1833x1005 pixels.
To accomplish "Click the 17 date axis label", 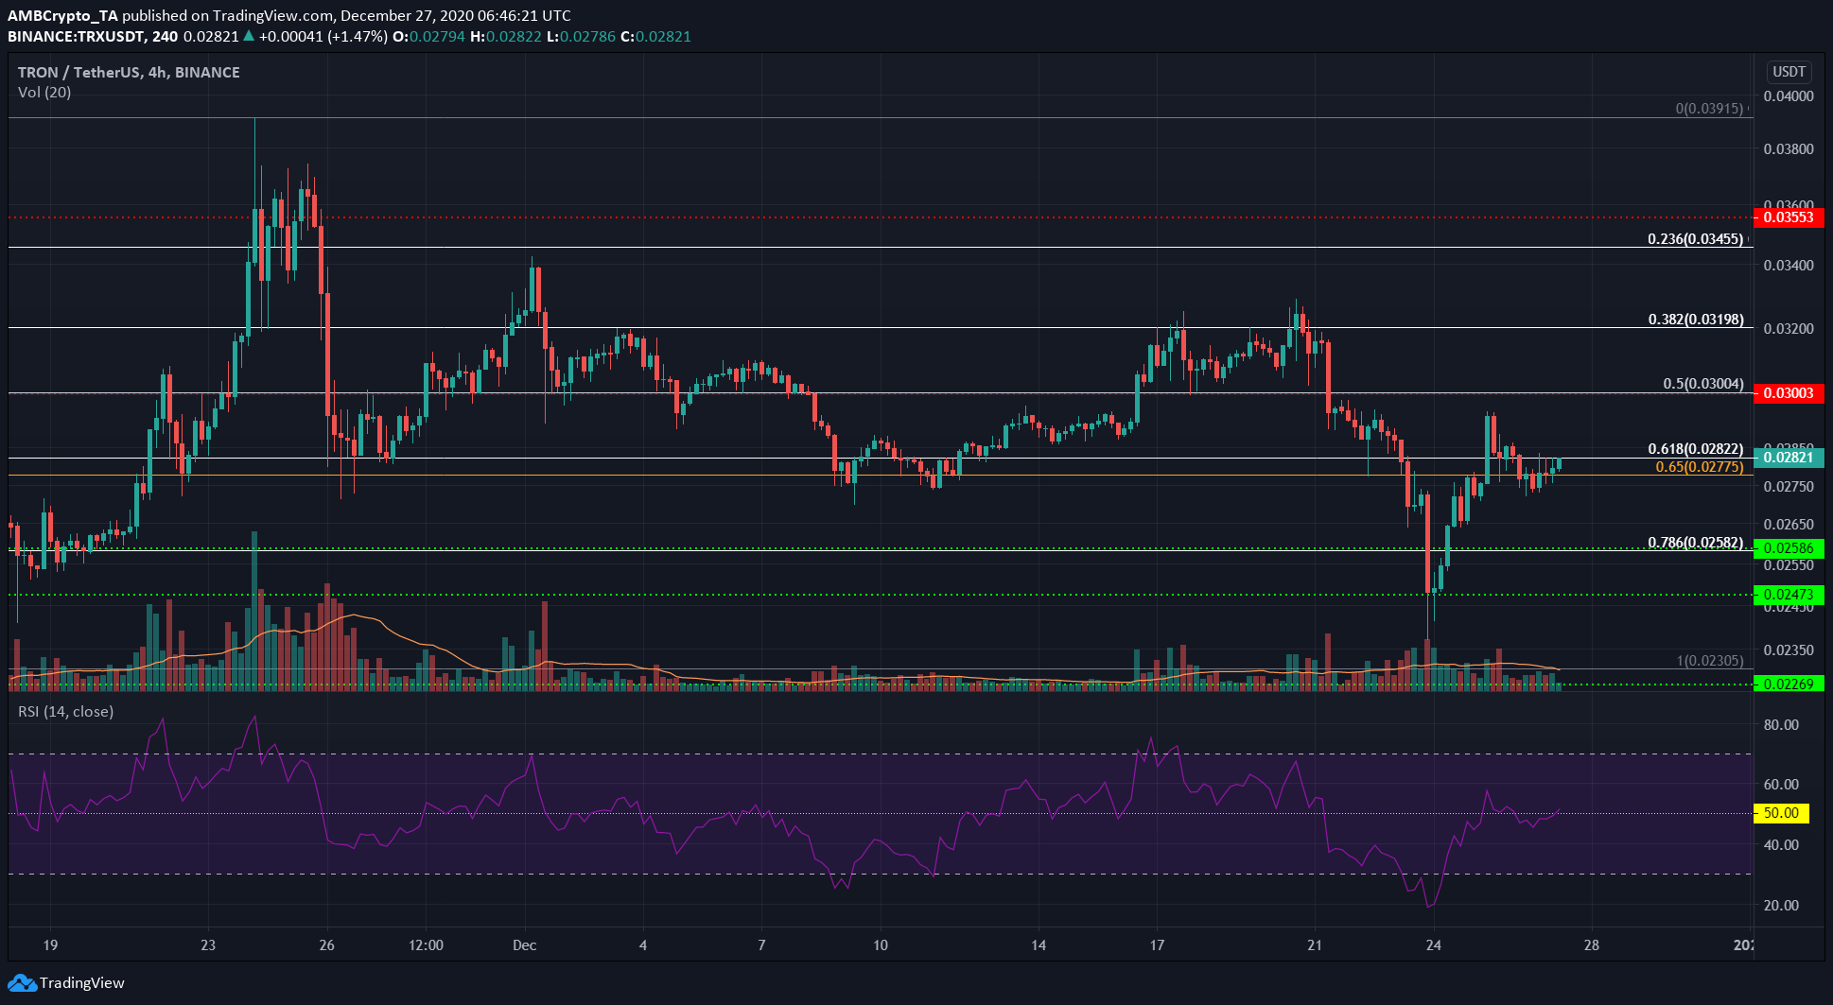I will point(1157,945).
